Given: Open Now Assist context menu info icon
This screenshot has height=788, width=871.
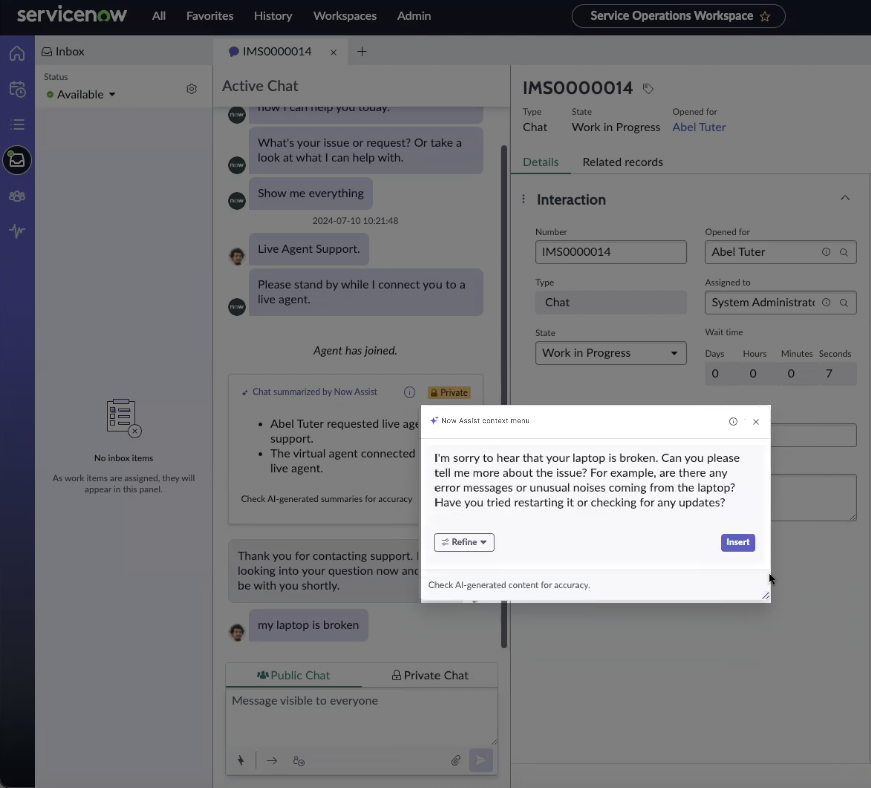Looking at the screenshot, I should click(733, 422).
